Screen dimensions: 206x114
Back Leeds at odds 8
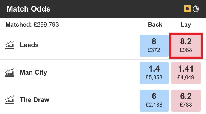tap(154, 45)
